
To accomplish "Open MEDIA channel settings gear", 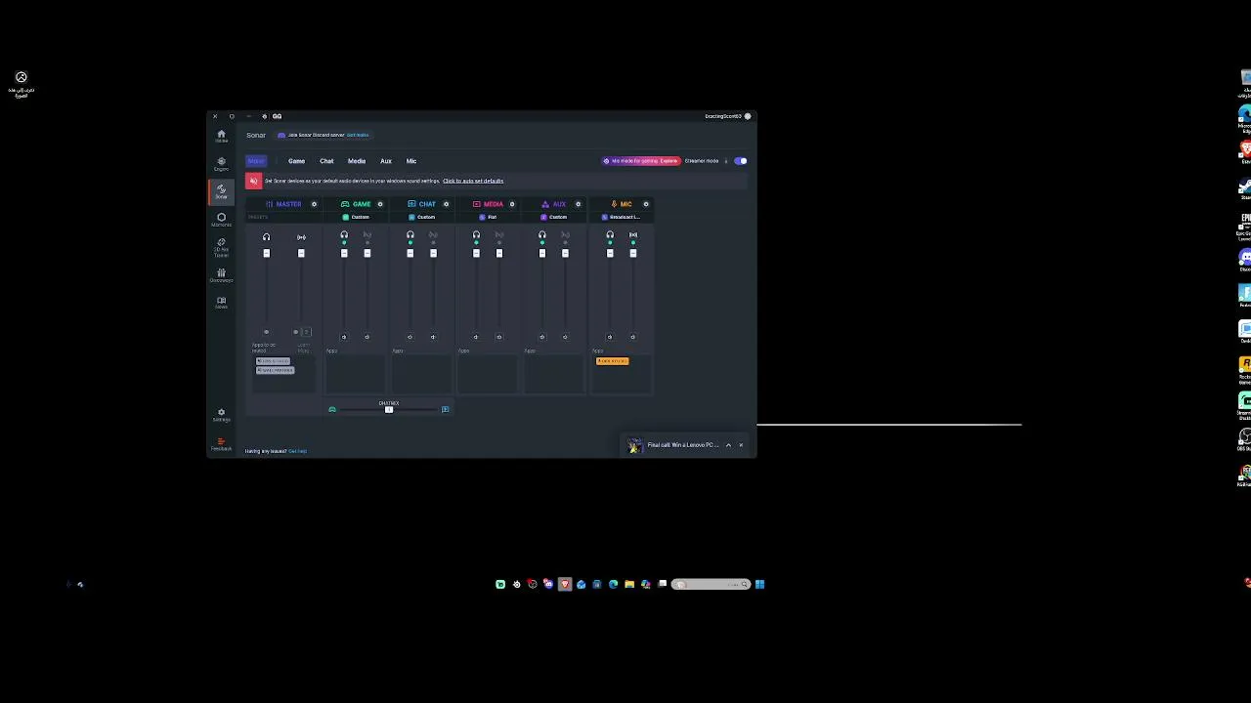I will click(x=511, y=204).
